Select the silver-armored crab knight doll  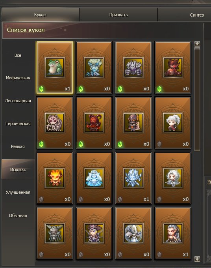point(55,233)
